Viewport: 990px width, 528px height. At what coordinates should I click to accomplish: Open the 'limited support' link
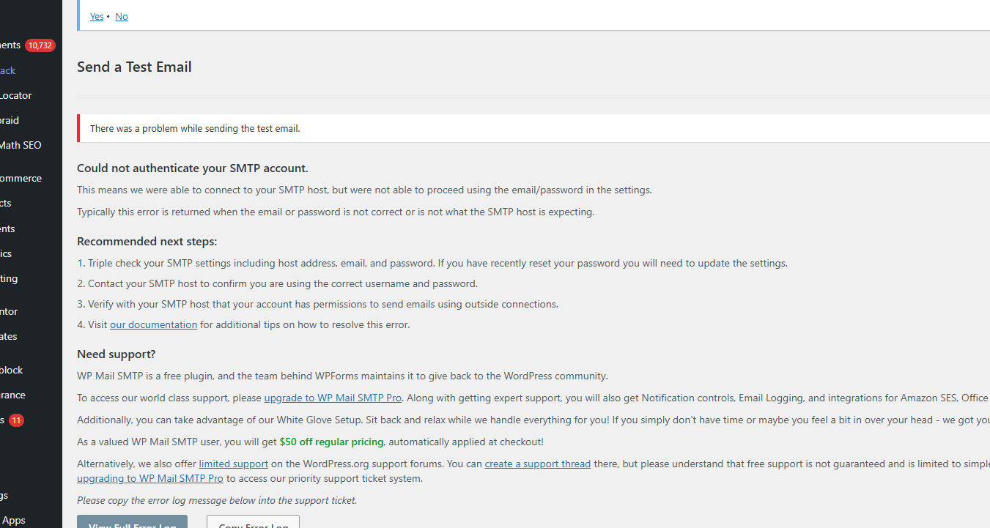click(233, 464)
